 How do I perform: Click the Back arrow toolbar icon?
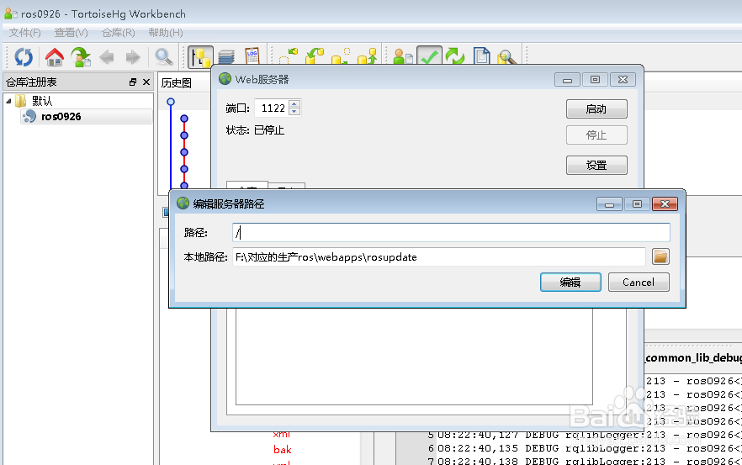click(x=107, y=57)
